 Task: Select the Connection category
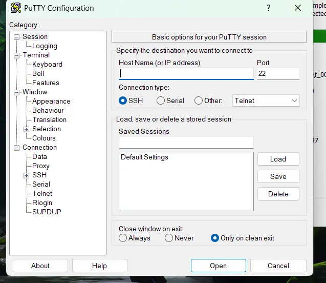39,148
